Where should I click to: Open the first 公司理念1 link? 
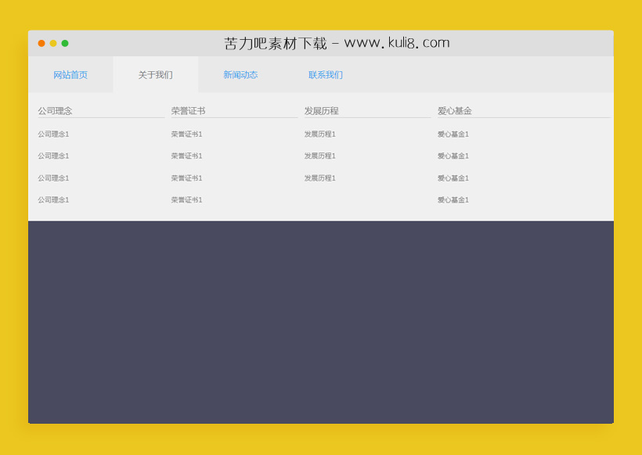point(52,133)
